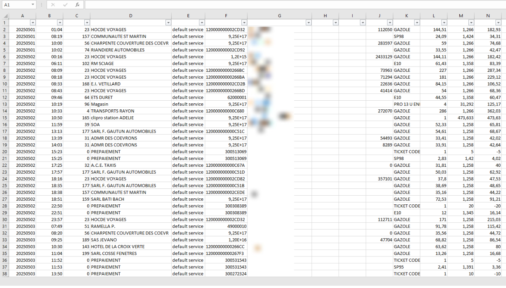Screen dimensions: 506x288
Task: Open the Name Box dropdown arrow
Action: [33, 5]
